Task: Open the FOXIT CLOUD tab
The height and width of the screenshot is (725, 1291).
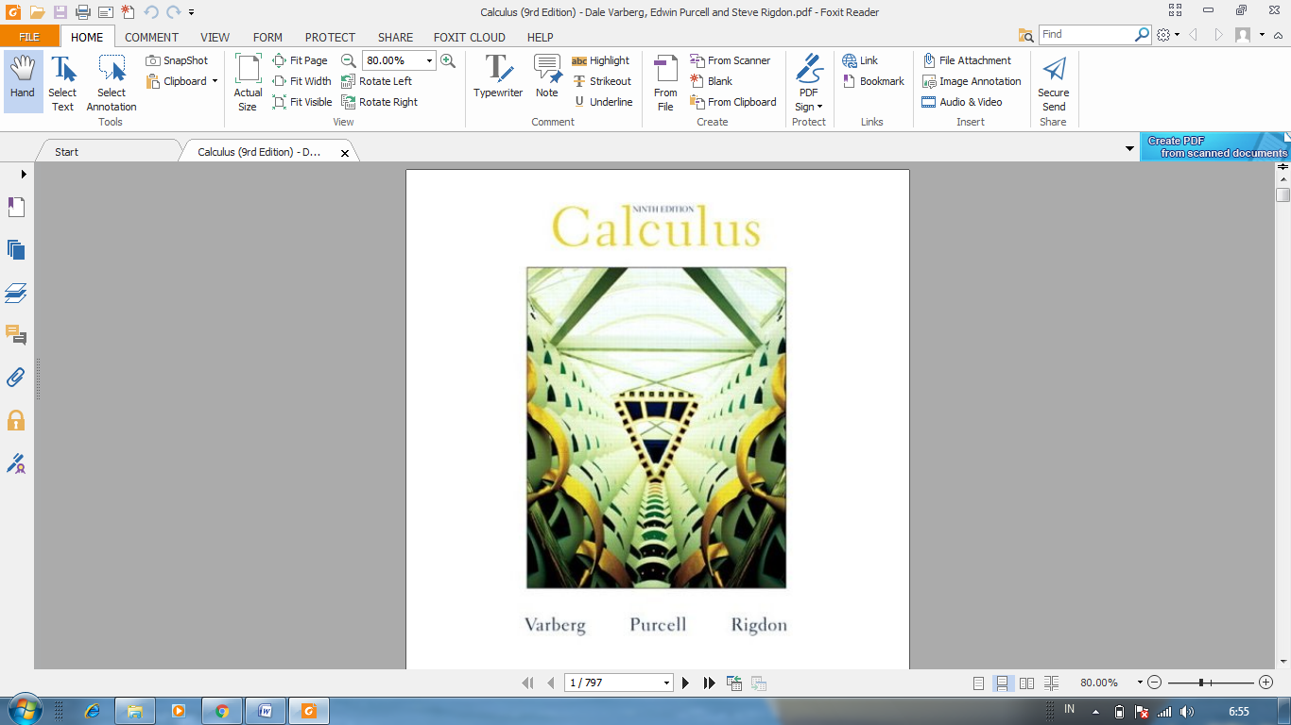Action: click(470, 37)
